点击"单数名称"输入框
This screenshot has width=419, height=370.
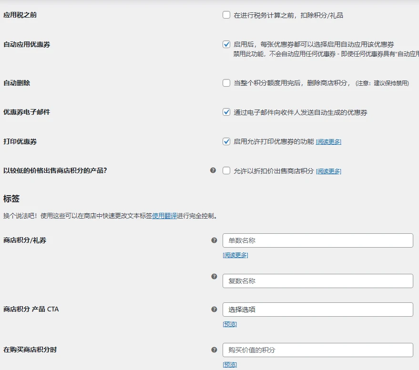(317, 240)
